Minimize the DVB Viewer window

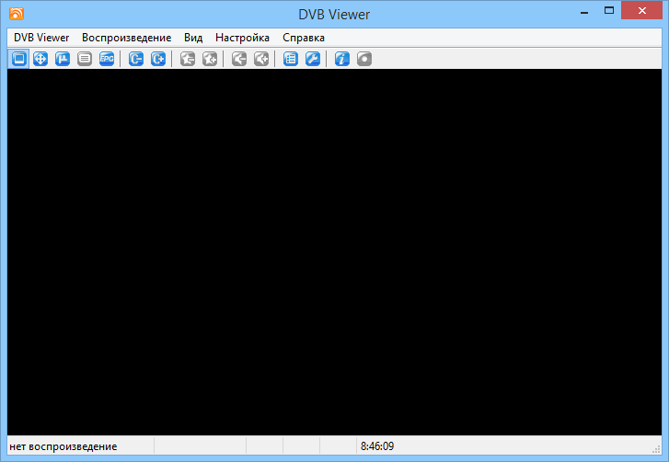pyautogui.click(x=584, y=11)
